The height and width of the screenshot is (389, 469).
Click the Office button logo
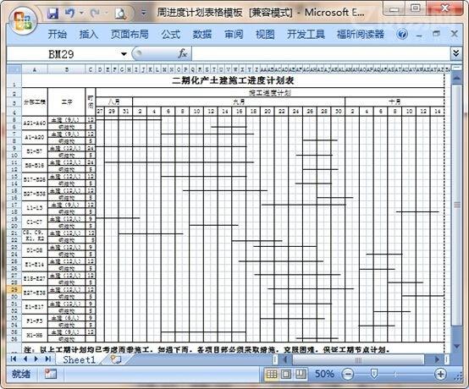tap(23, 21)
